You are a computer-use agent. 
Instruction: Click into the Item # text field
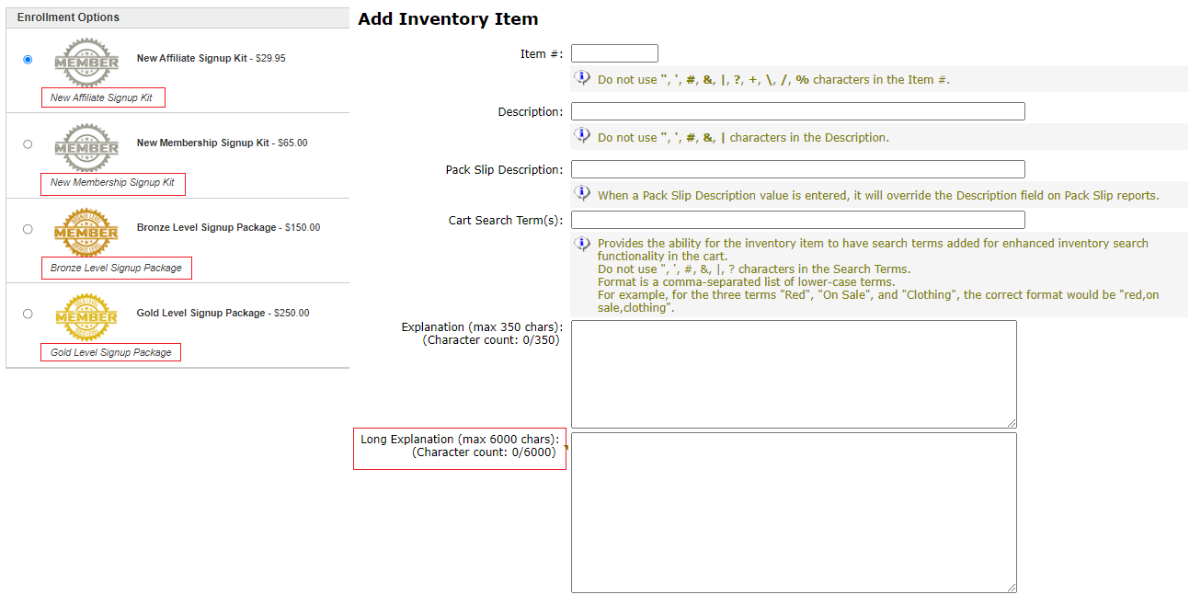pos(614,54)
